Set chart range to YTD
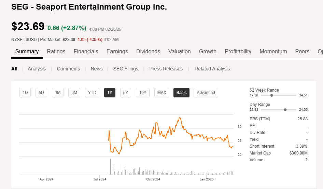The width and height of the screenshot is (323, 189). point(92,93)
